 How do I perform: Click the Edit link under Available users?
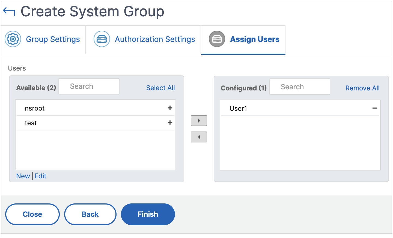tap(40, 176)
